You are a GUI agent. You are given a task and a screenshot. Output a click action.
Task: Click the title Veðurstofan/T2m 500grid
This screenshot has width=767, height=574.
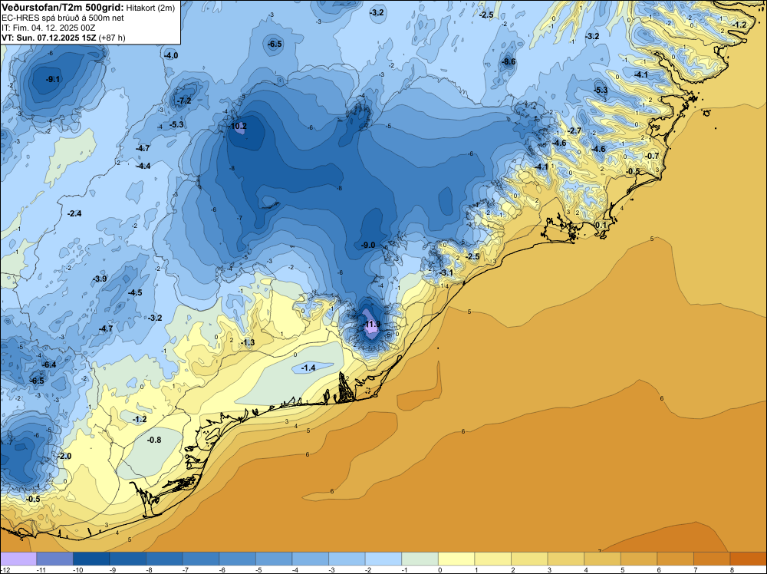(x=63, y=7)
